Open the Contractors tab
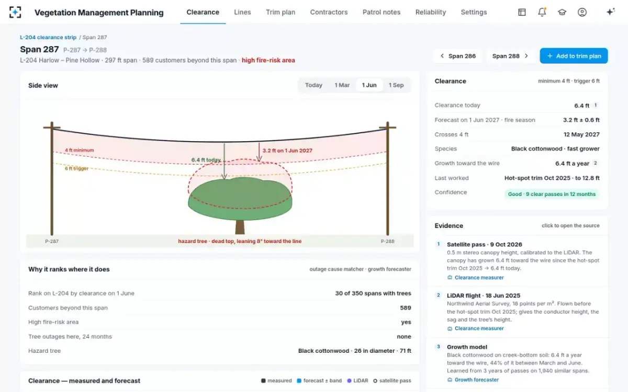 [329, 12]
